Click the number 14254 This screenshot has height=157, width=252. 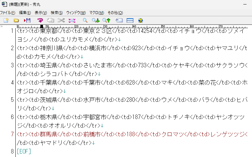point(145,31)
